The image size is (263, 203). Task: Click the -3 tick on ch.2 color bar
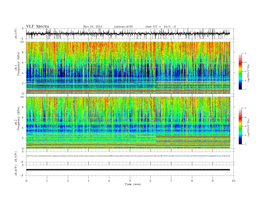tap(245, 108)
